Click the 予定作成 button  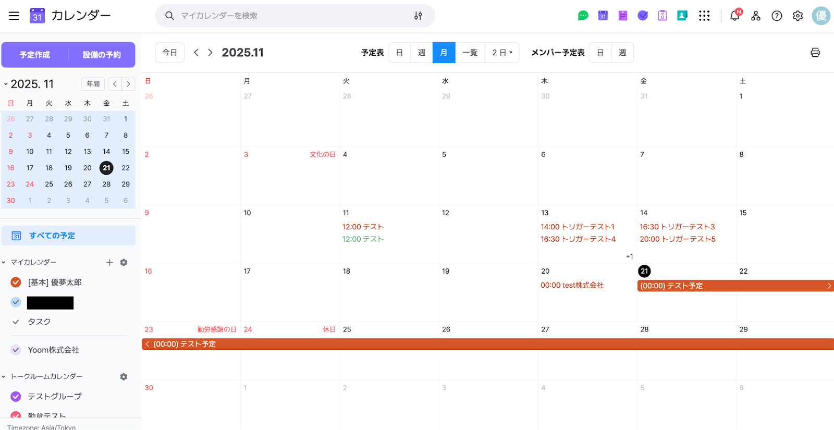pyautogui.click(x=35, y=55)
